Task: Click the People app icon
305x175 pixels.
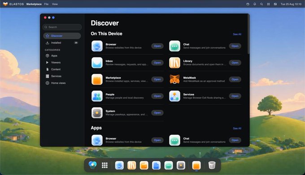Action: [x=97, y=96]
